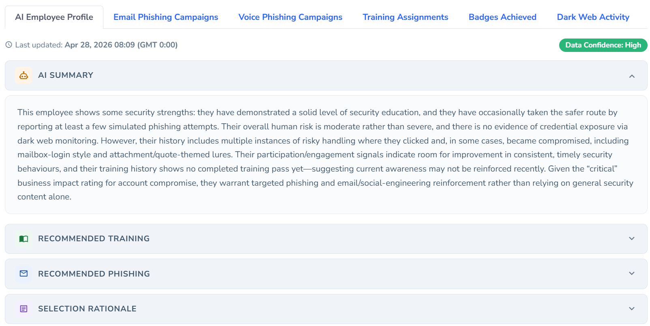Click the Last updated timestamp text
Viewport: 650px width, 326px height.
121,45
